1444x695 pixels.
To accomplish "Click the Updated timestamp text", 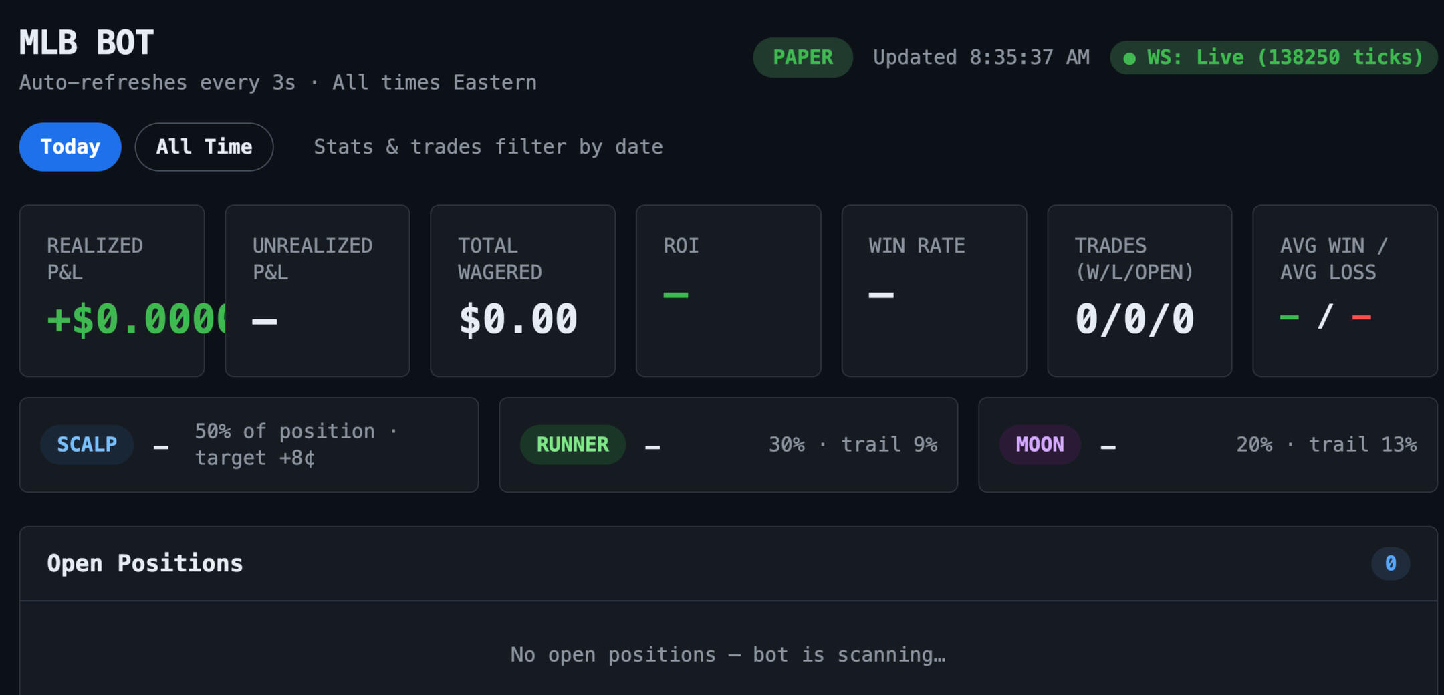I will 981,57.
